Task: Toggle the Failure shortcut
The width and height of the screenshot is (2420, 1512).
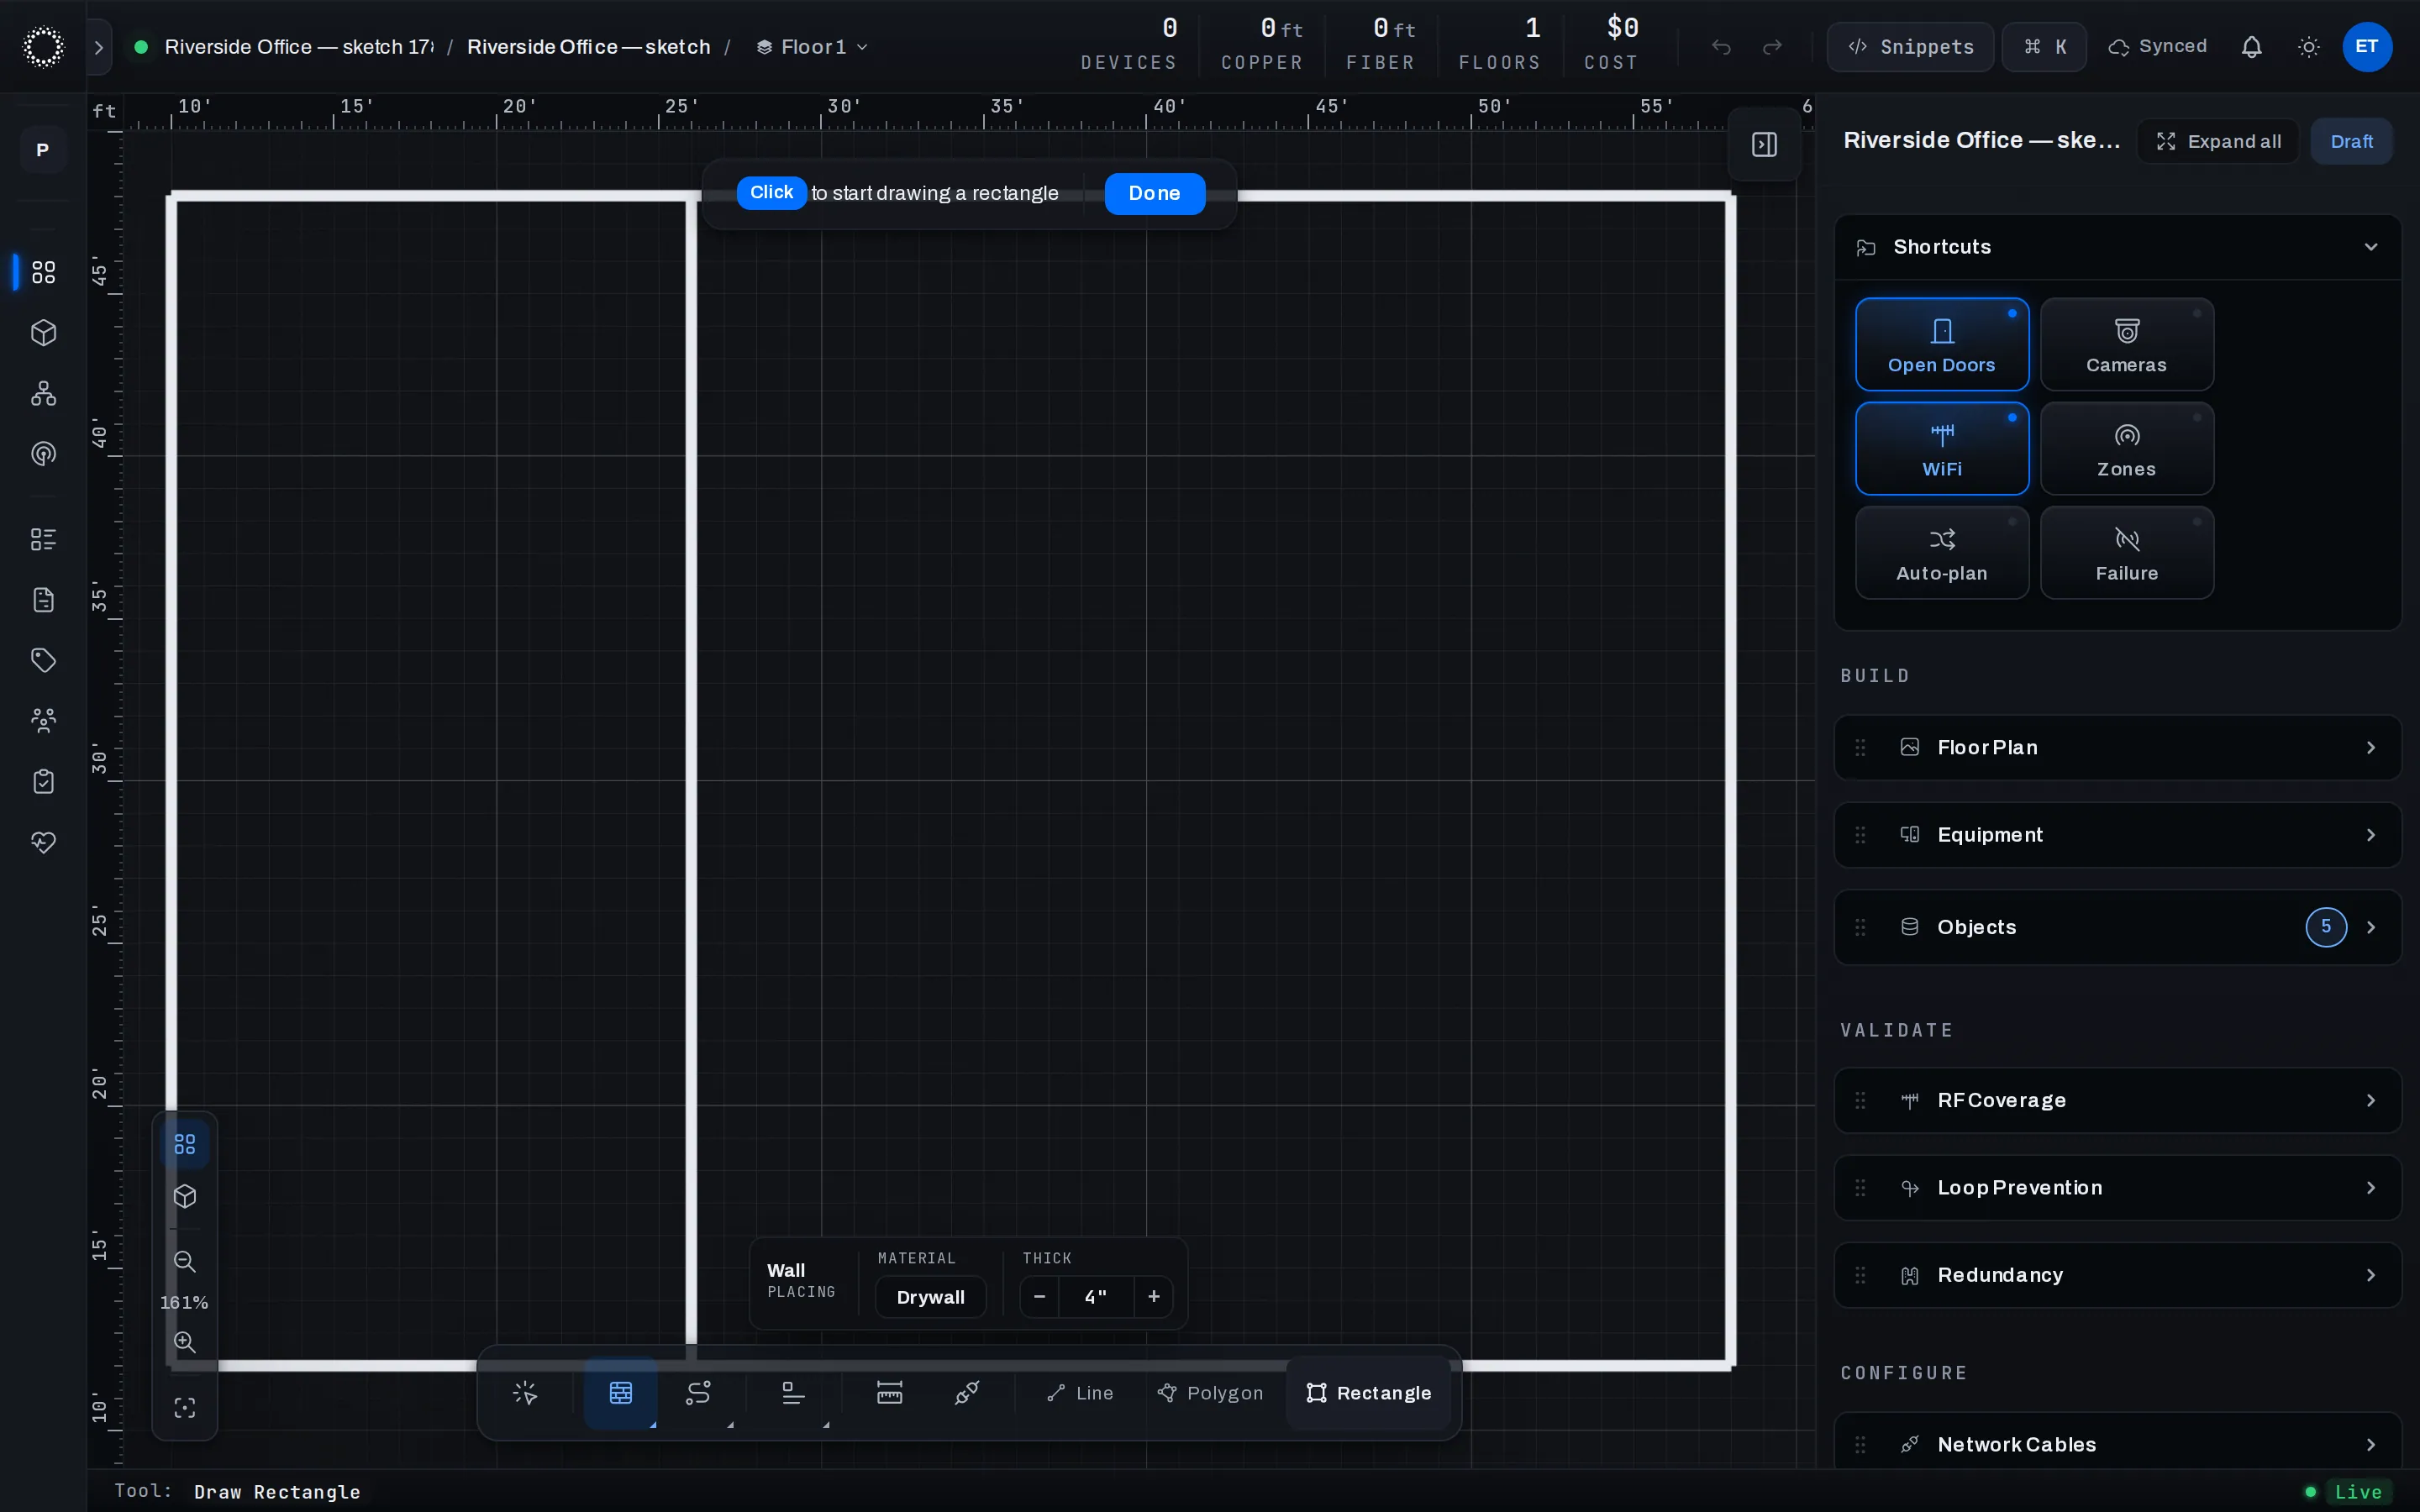Action: point(2127,553)
